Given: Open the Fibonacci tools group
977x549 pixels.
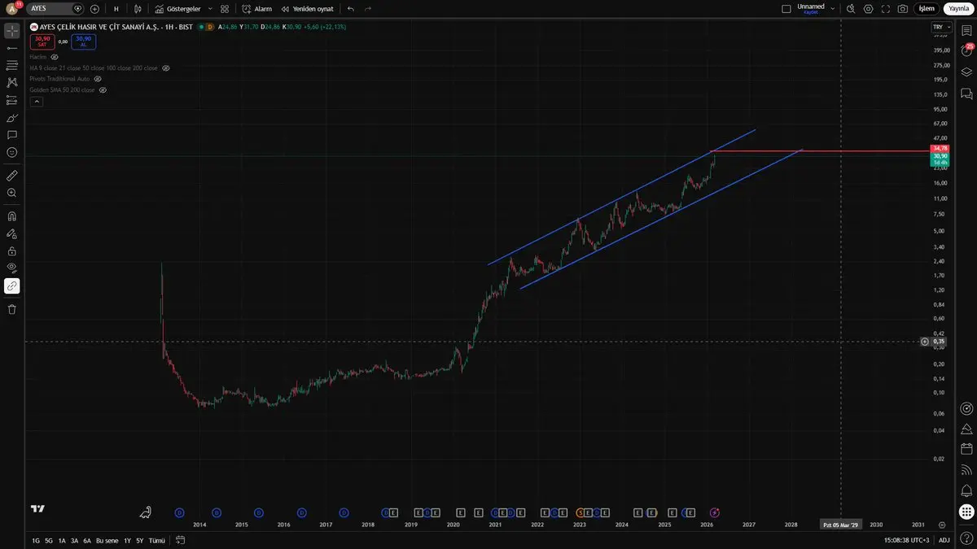Looking at the screenshot, I should 12,65.
